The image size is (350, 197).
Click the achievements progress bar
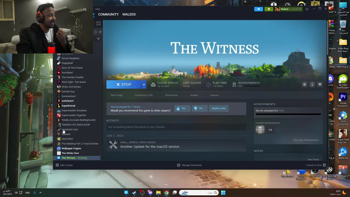click(x=288, y=114)
